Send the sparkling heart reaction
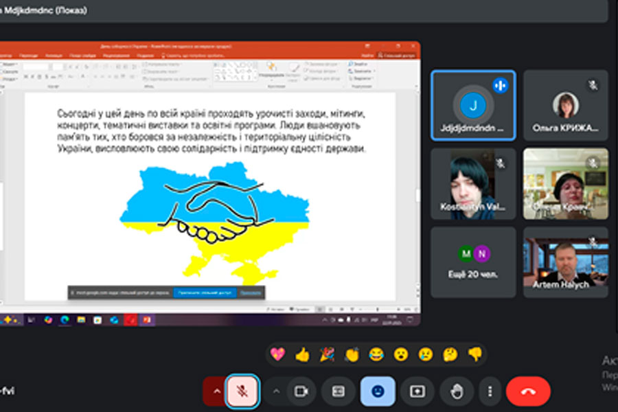Viewport: 618px width, 412px height. pos(277,354)
